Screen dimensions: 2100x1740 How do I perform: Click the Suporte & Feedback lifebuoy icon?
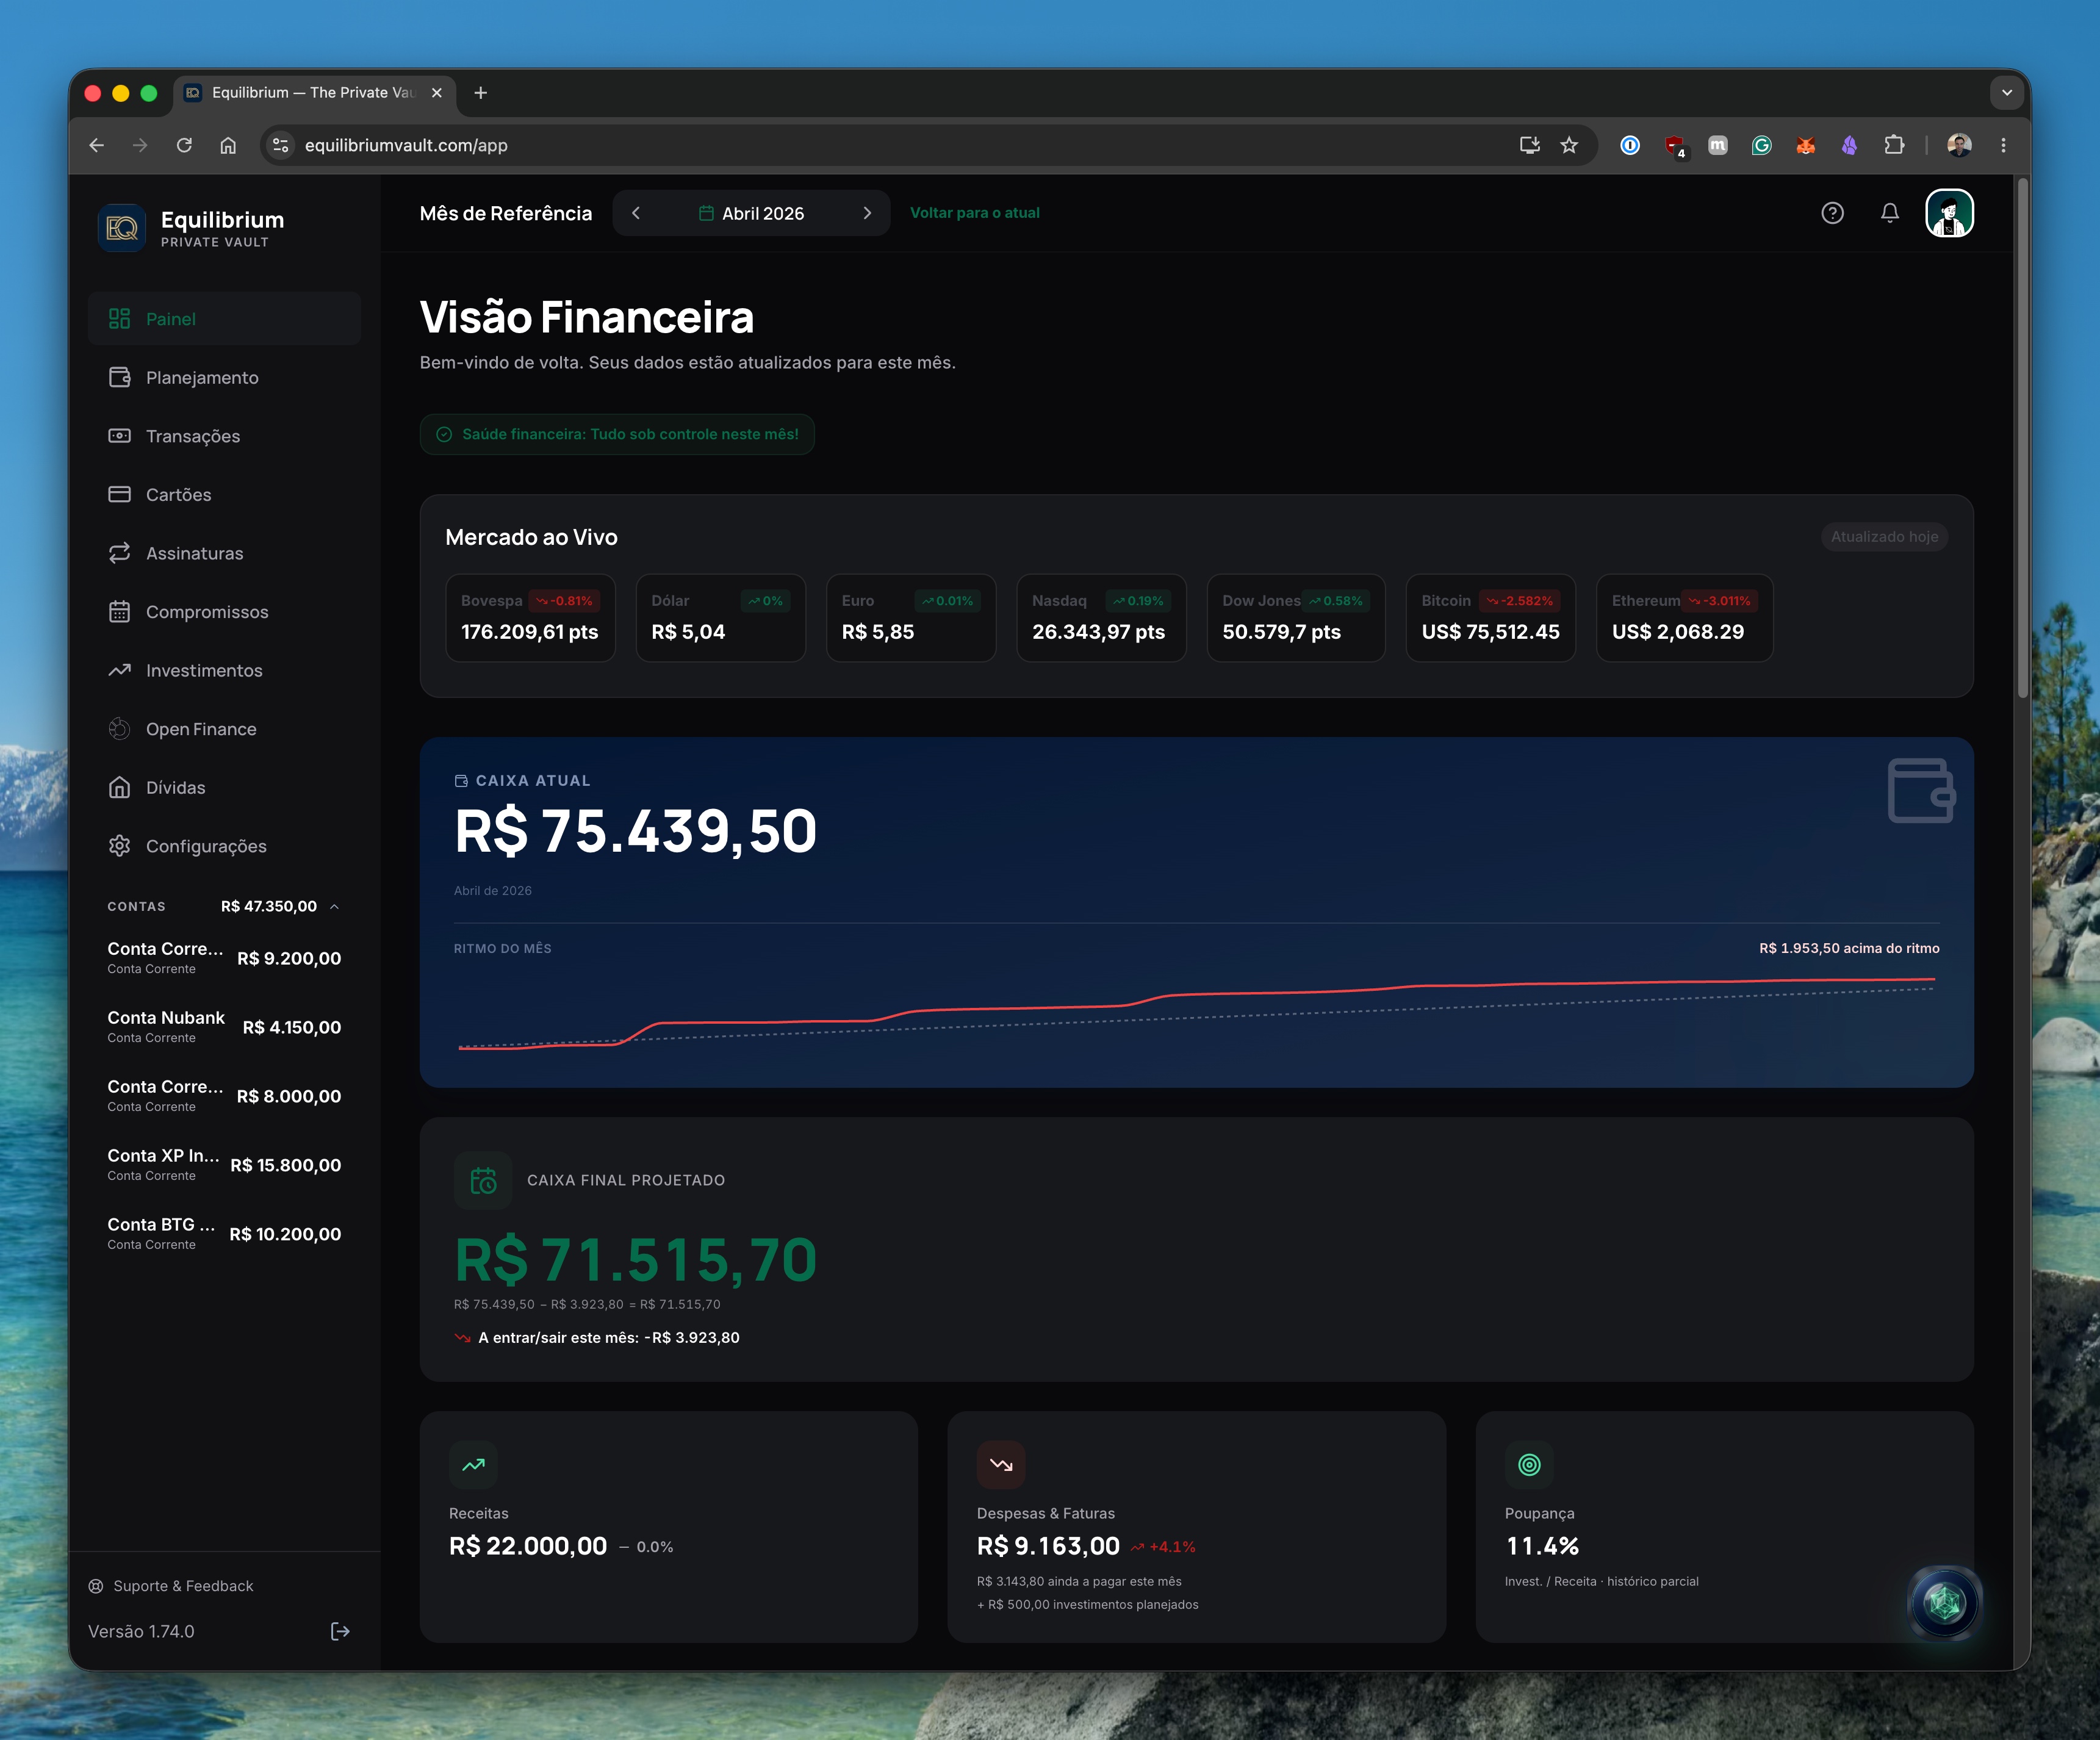point(96,1586)
